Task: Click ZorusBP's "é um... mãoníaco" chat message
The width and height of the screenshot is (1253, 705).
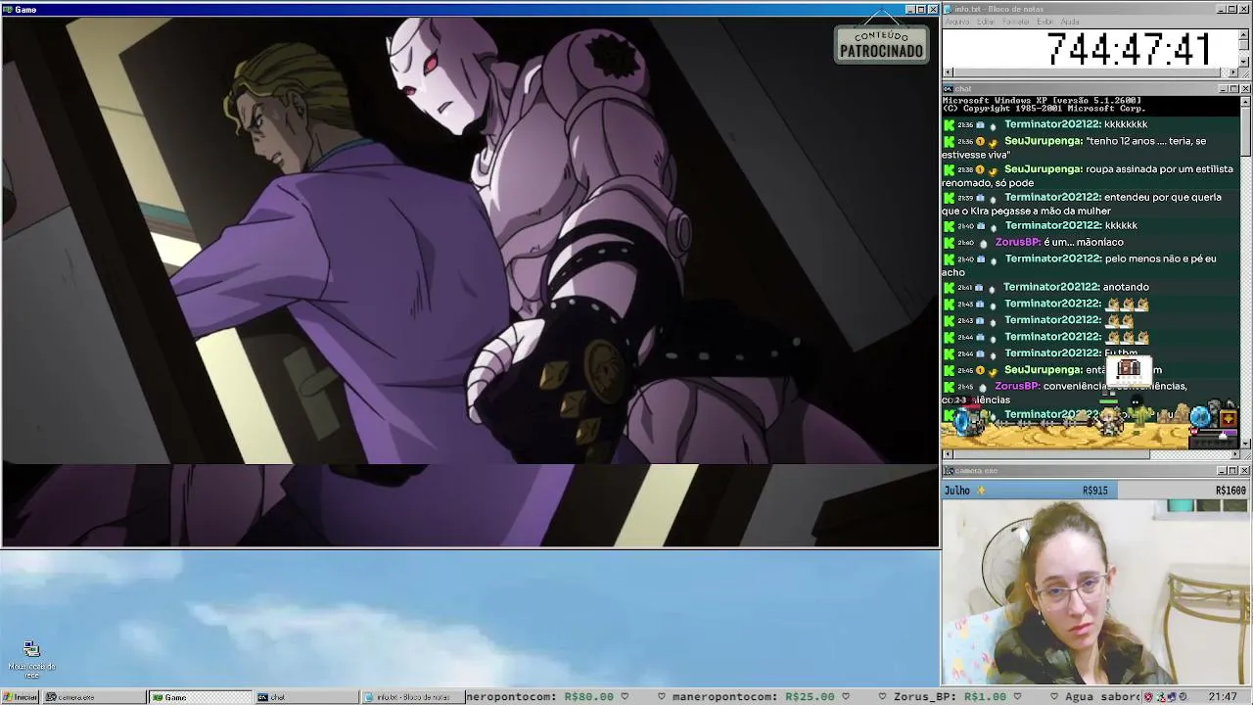Action: 1083,242
